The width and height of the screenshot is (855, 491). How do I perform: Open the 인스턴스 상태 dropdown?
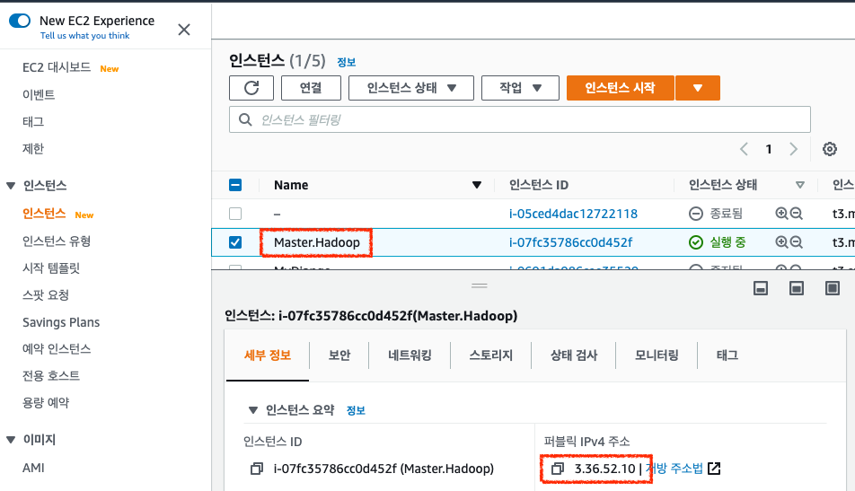pos(411,88)
